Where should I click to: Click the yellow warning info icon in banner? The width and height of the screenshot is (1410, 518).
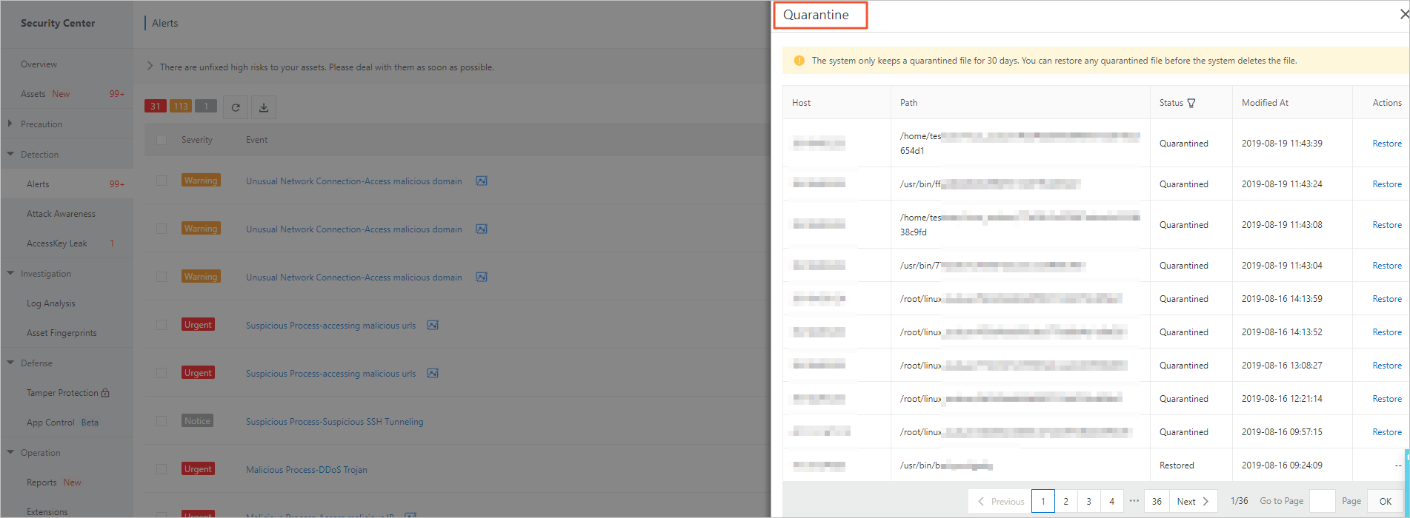799,61
